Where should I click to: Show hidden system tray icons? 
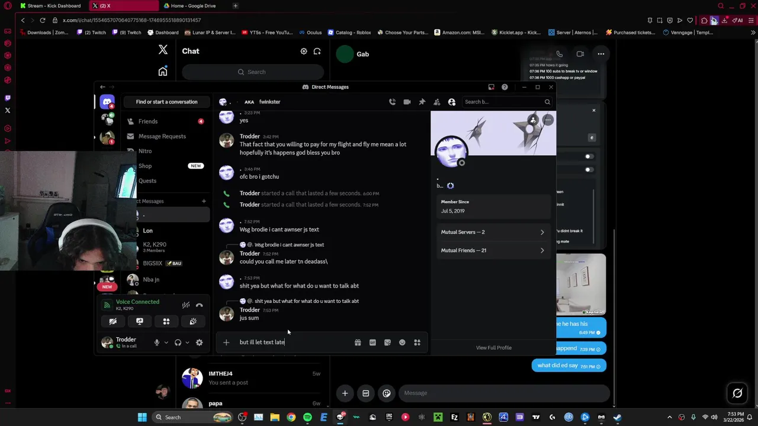pos(670,417)
